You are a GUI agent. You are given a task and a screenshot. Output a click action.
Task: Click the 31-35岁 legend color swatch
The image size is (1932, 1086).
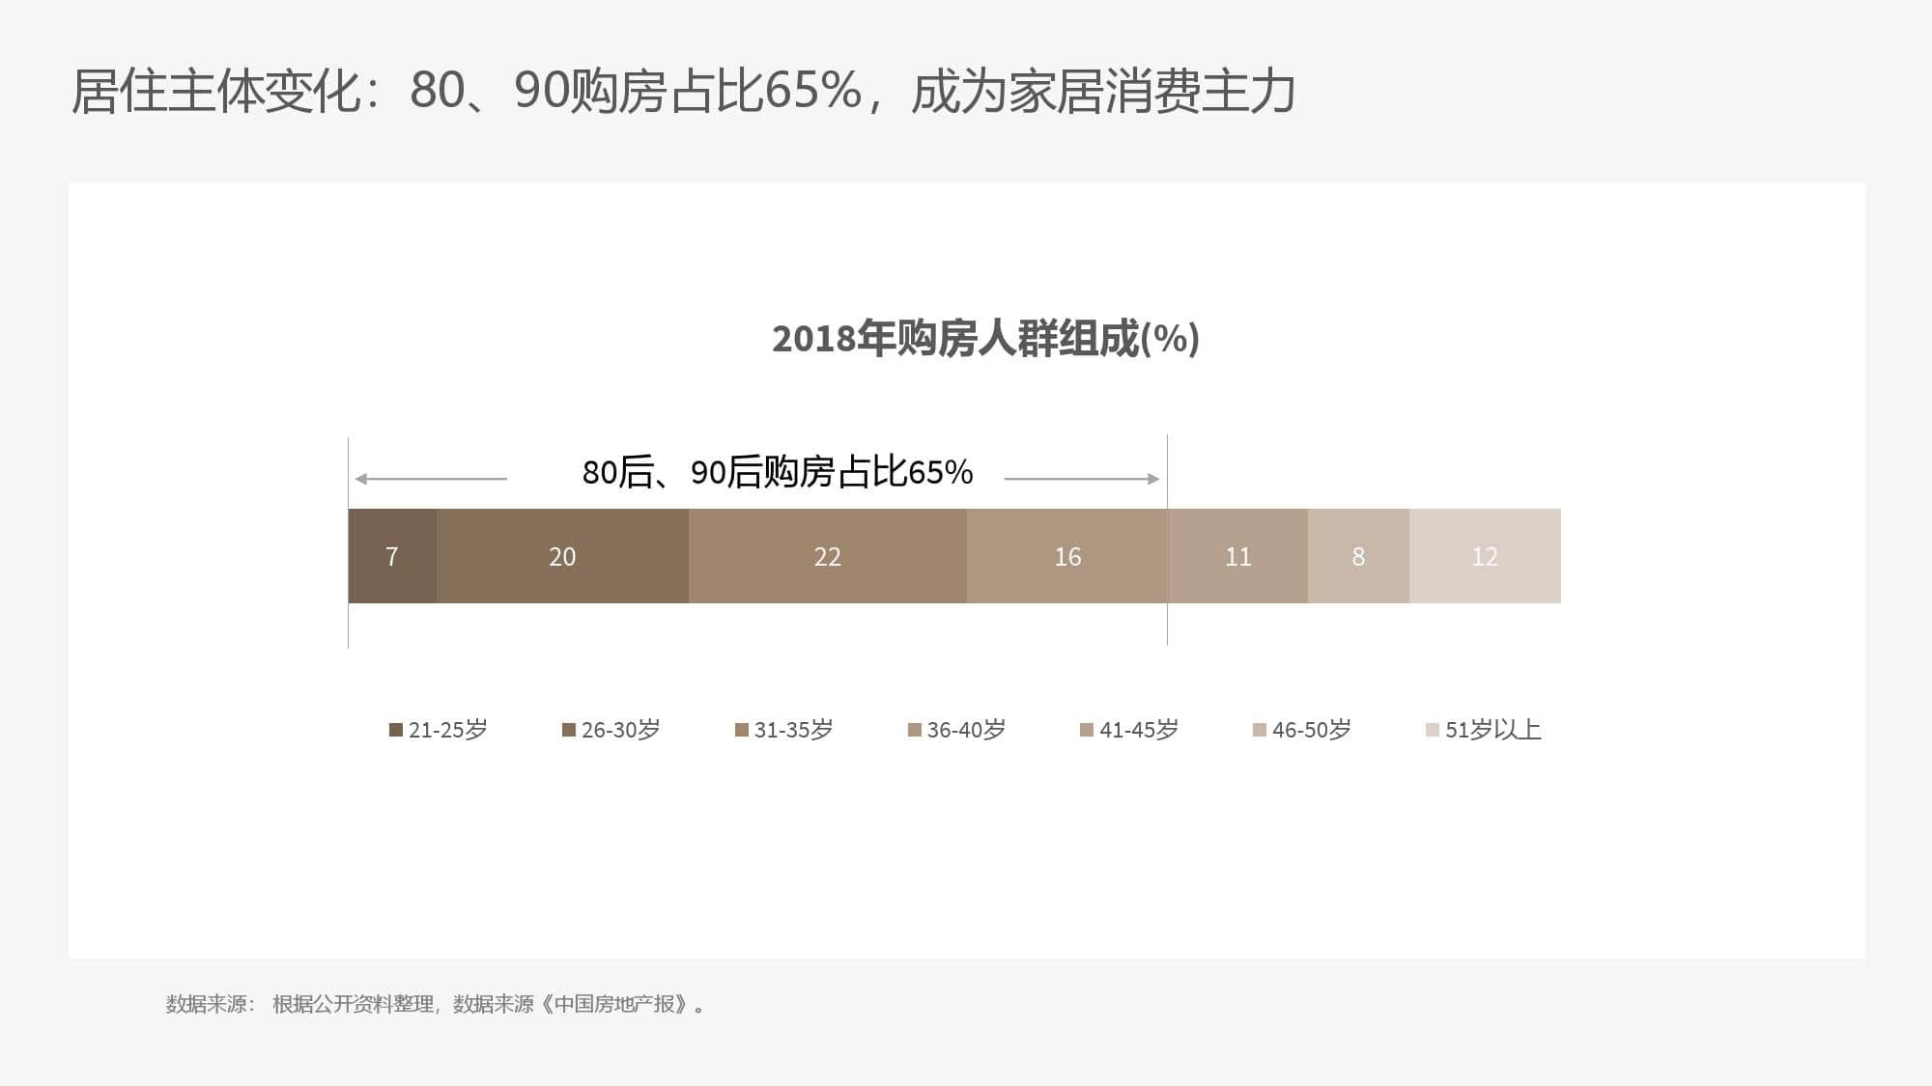point(741,730)
